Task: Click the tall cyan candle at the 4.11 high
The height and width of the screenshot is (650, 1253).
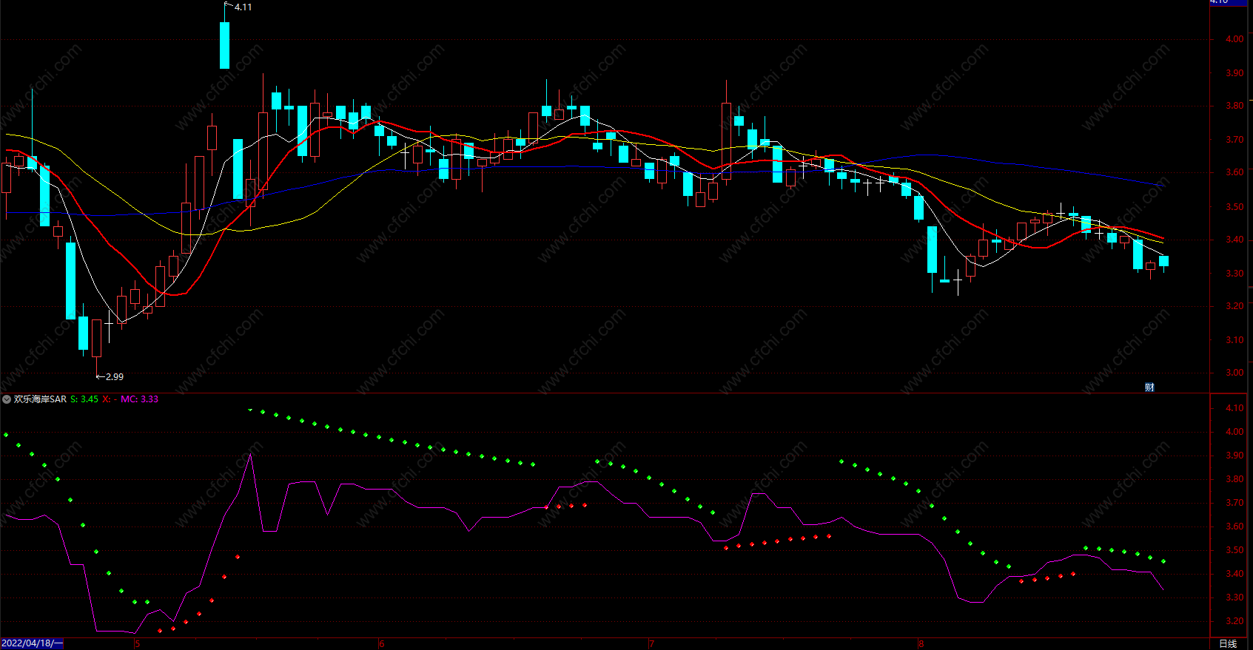Action: coord(224,44)
